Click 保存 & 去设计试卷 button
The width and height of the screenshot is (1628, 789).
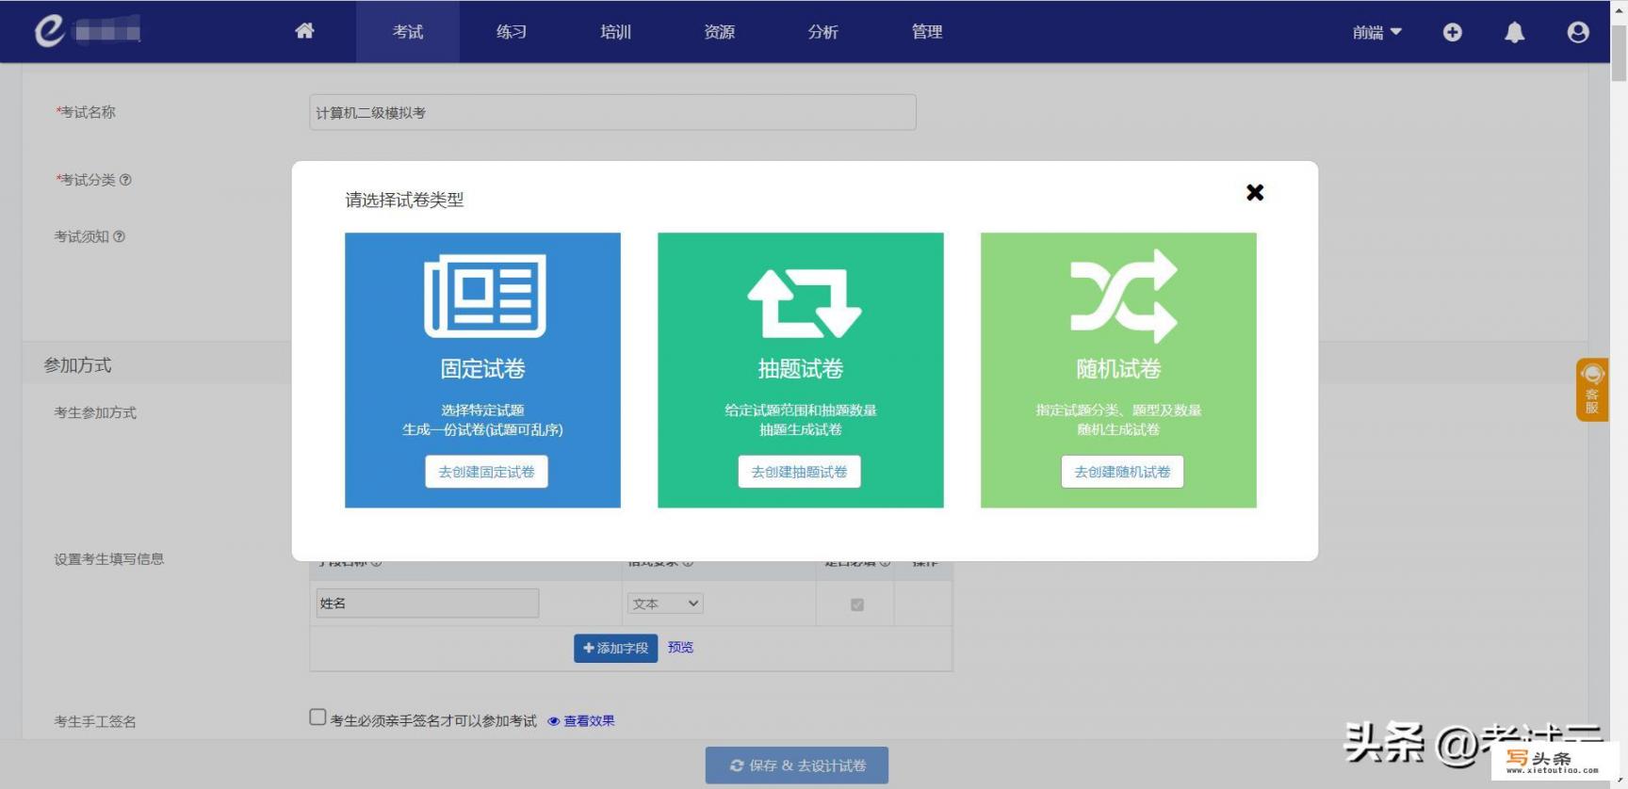[x=796, y=765]
